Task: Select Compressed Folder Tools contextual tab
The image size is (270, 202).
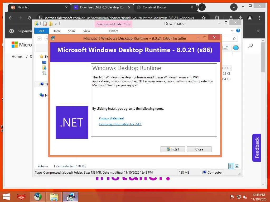Action: [113, 24]
